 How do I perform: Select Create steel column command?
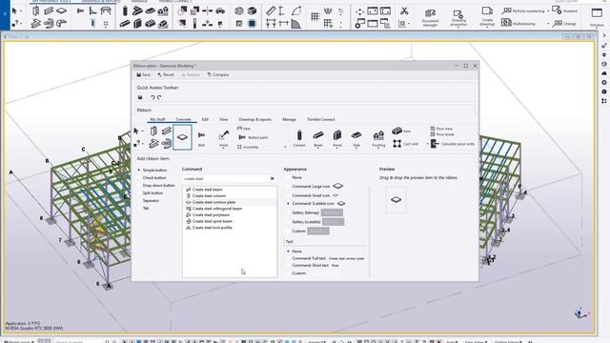point(230,195)
